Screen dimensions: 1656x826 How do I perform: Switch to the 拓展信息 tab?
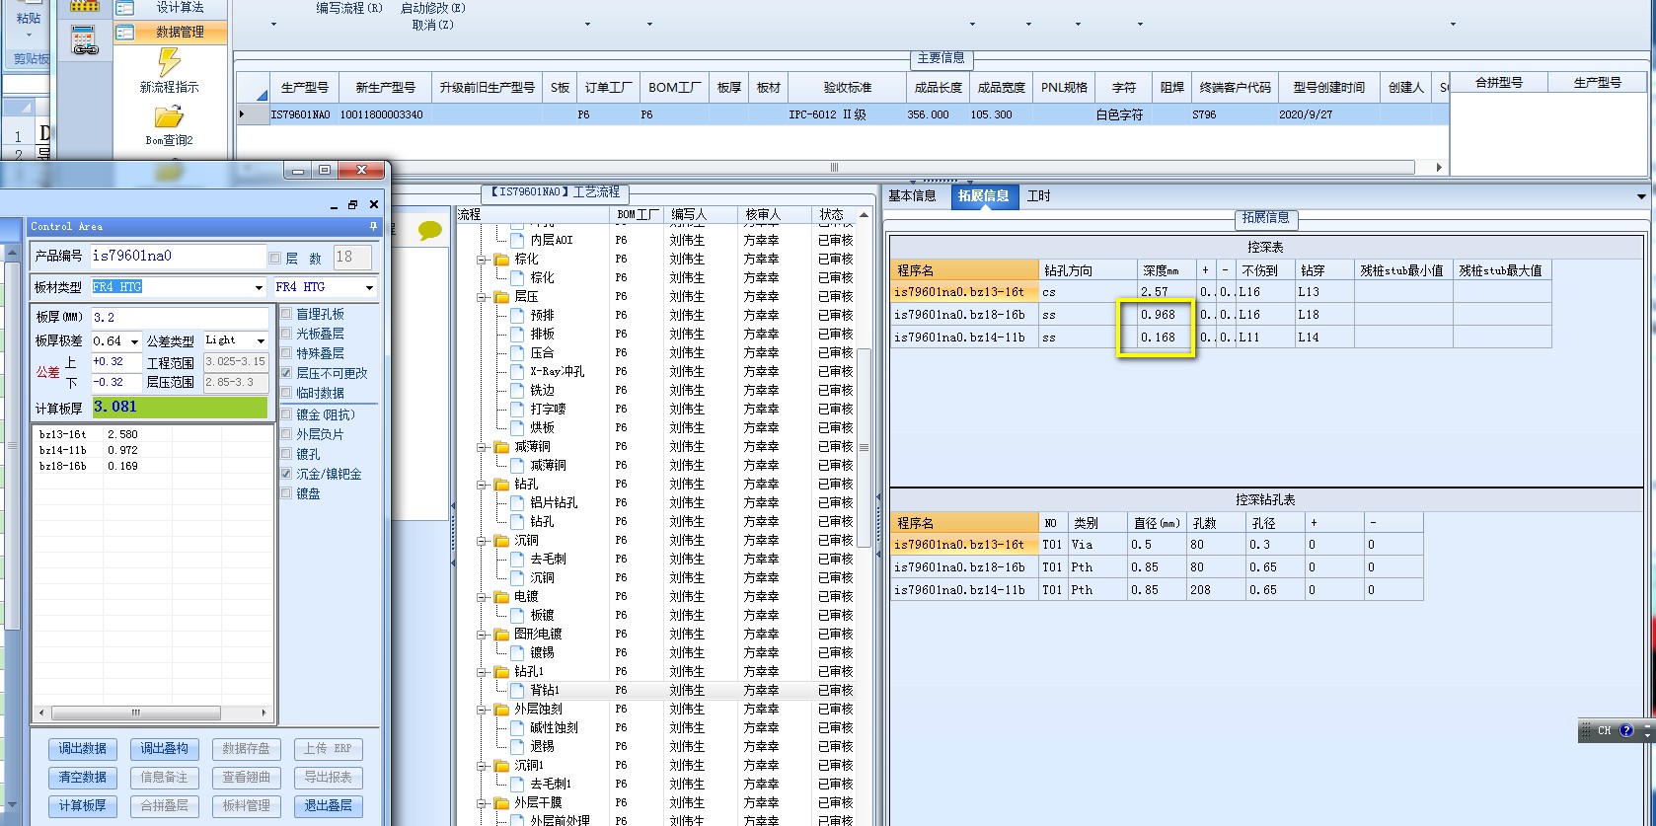point(983,195)
